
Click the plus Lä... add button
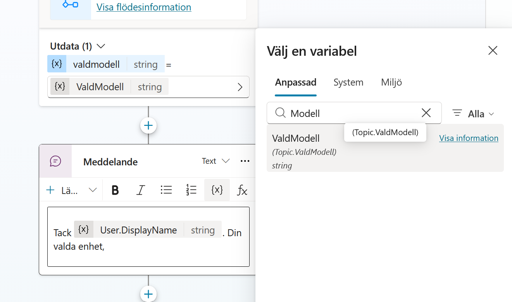tap(62, 190)
